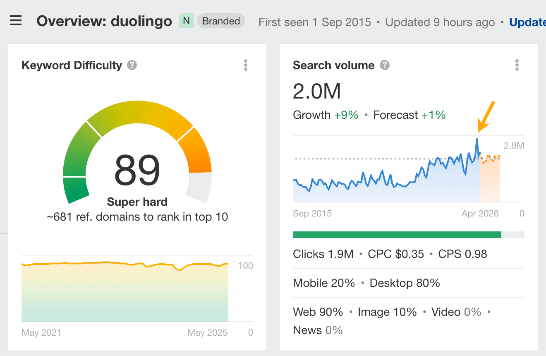Screen dimensions: 546x356
Task: Click the Keyword Difficulty options kebab icon
Action: [x=245, y=65]
